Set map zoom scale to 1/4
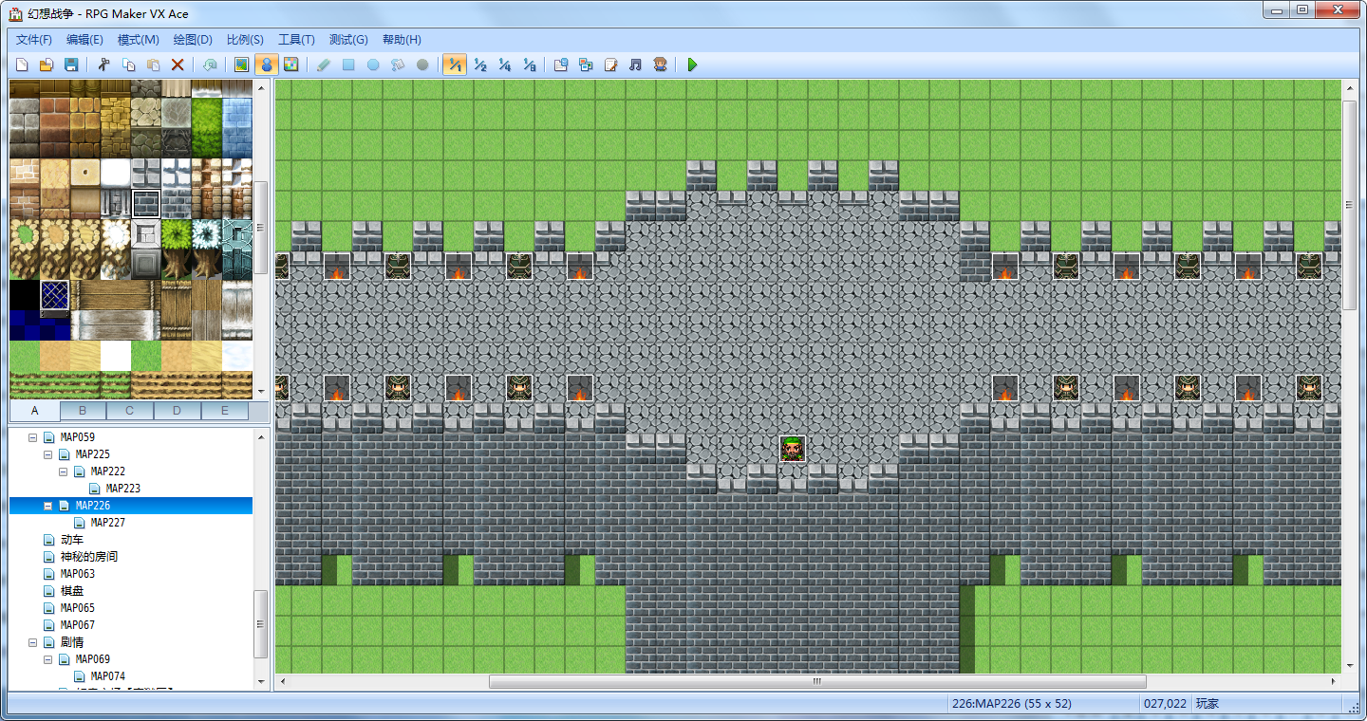The width and height of the screenshot is (1367, 721). pos(505,65)
